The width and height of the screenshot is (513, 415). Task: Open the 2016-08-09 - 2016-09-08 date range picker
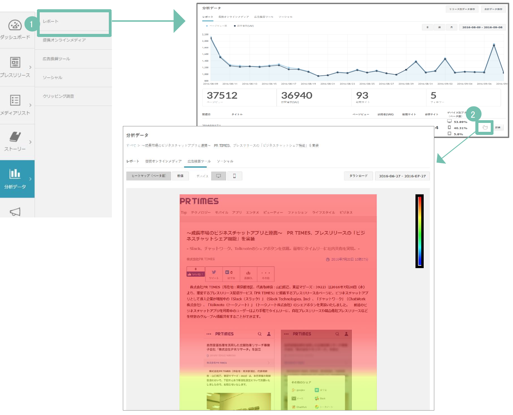click(x=482, y=27)
